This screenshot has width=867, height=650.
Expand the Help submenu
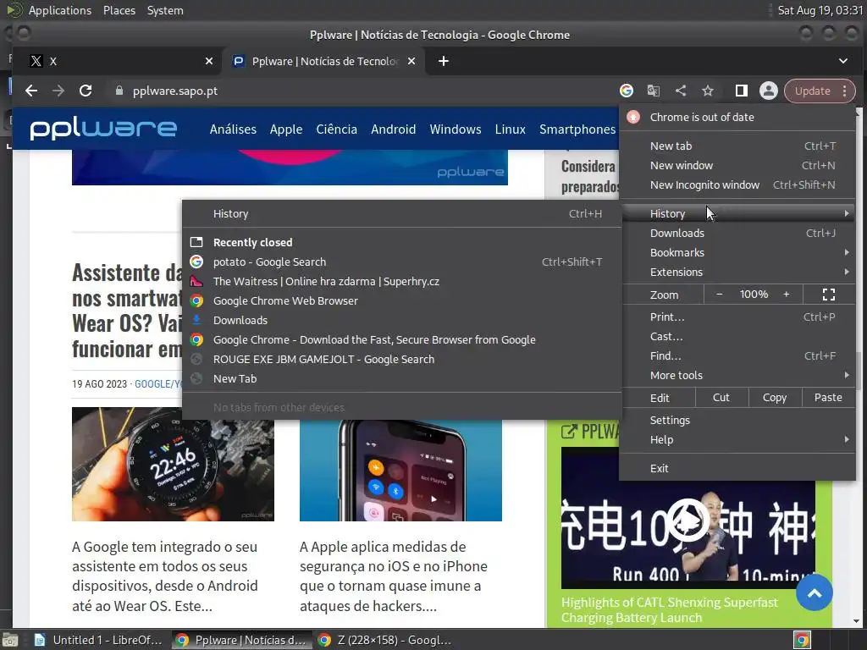click(x=737, y=440)
